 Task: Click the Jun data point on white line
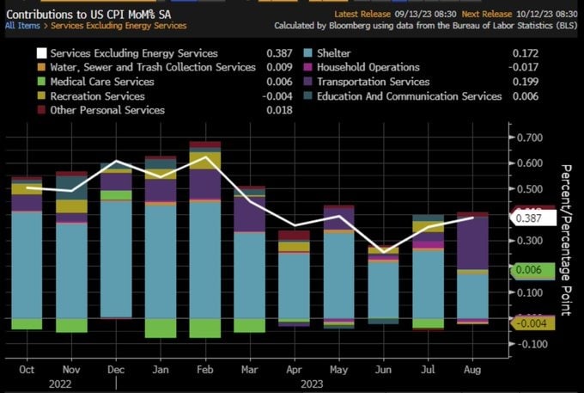click(x=383, y=252)
